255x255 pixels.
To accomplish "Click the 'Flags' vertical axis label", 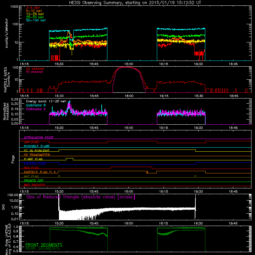I will point(13,159).
